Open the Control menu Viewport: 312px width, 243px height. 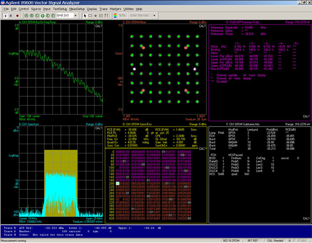click(24, 9)
